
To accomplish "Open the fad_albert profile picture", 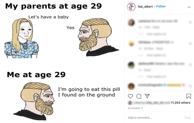I will (x=131, y=7).
